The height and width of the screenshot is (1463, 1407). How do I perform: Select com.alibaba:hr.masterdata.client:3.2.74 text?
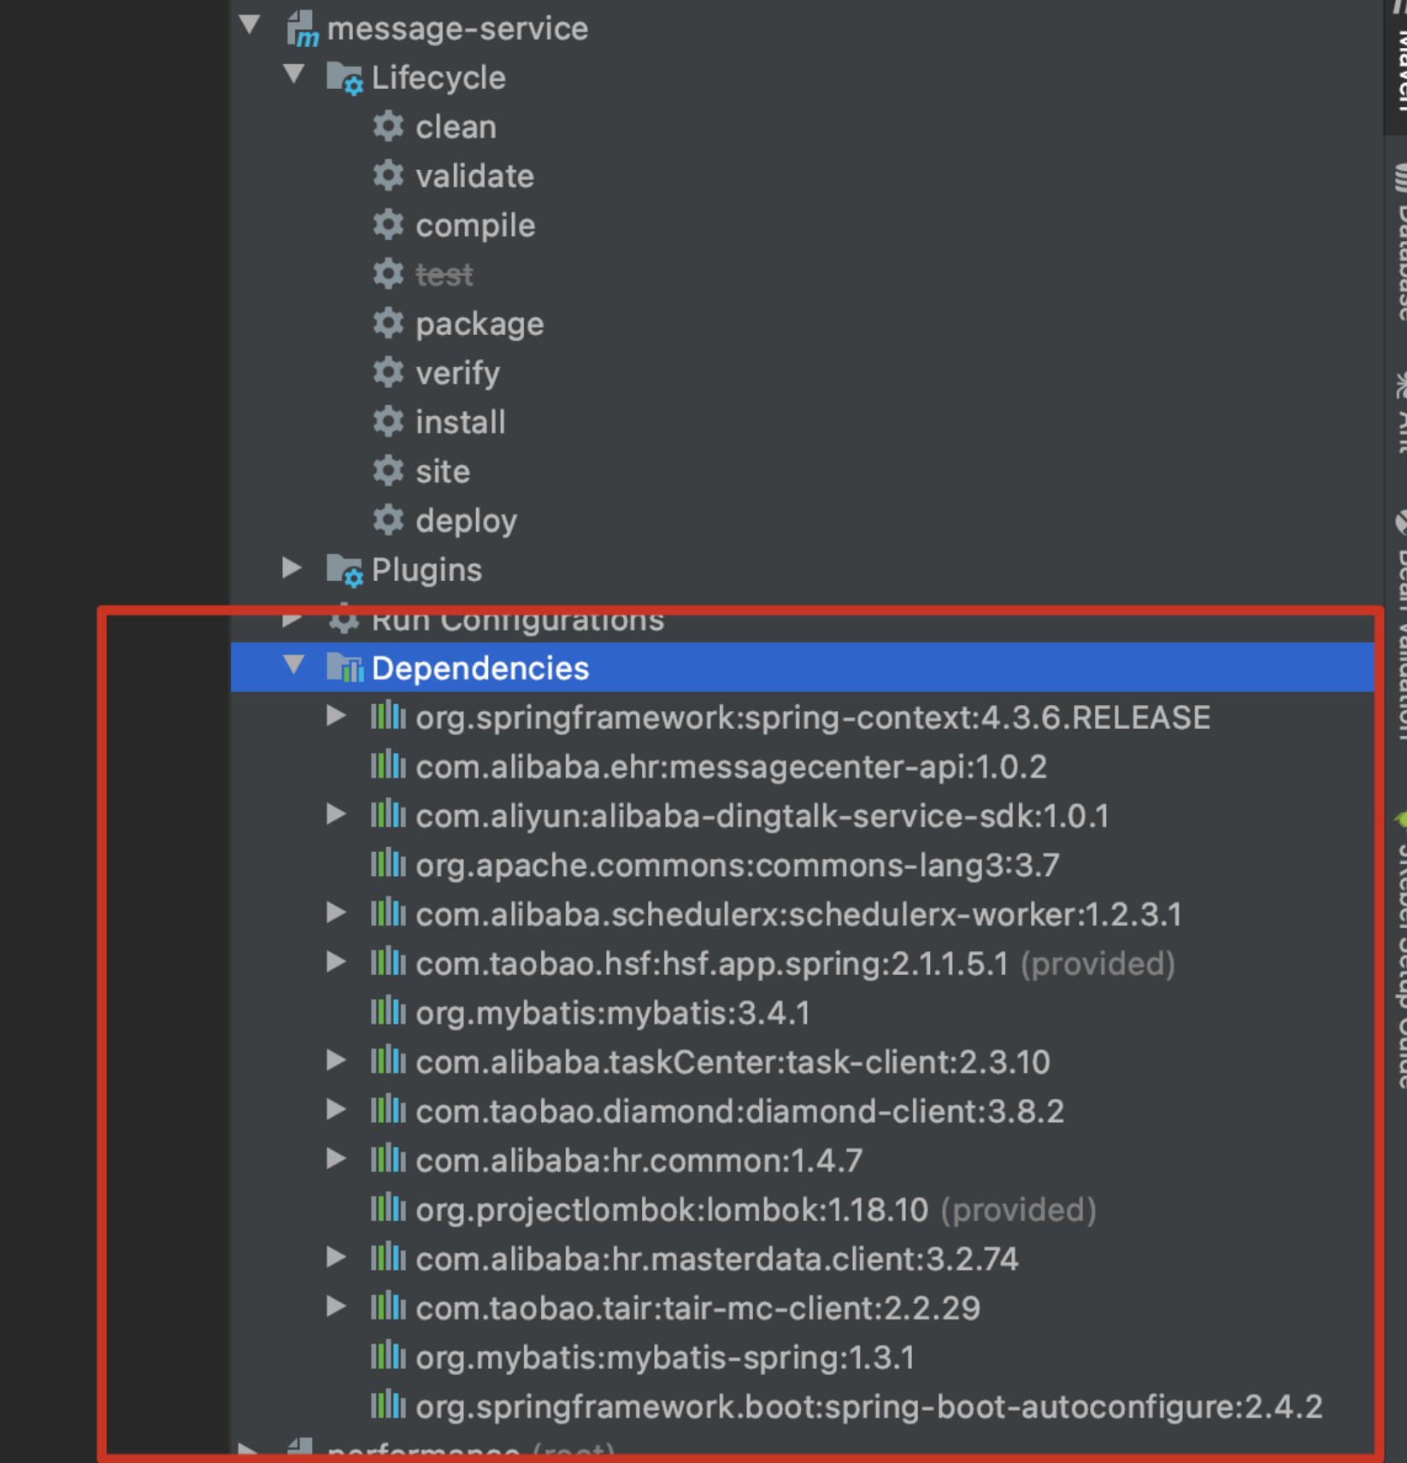coord(717,1259)
